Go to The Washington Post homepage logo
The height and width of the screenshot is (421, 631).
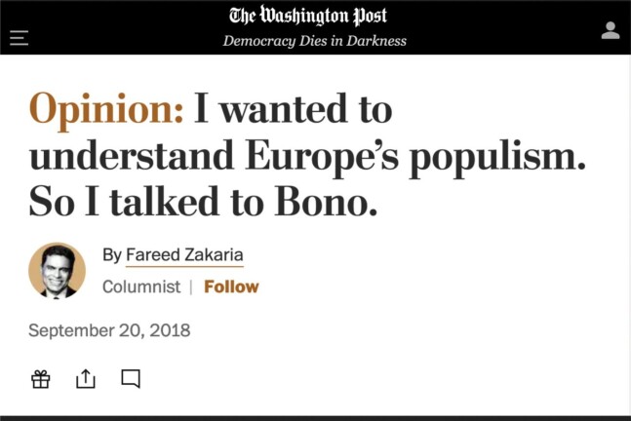coord(308,16)
